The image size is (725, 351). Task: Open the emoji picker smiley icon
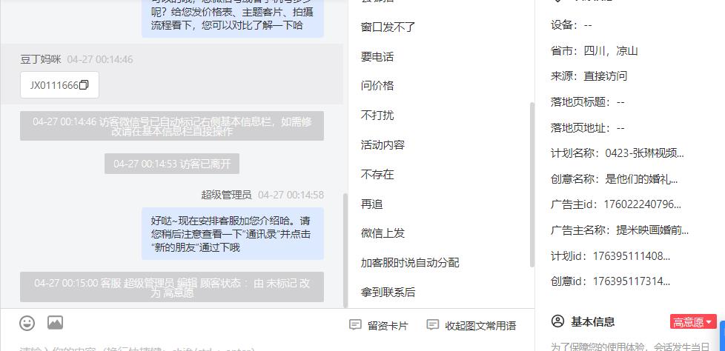(27, 323)
